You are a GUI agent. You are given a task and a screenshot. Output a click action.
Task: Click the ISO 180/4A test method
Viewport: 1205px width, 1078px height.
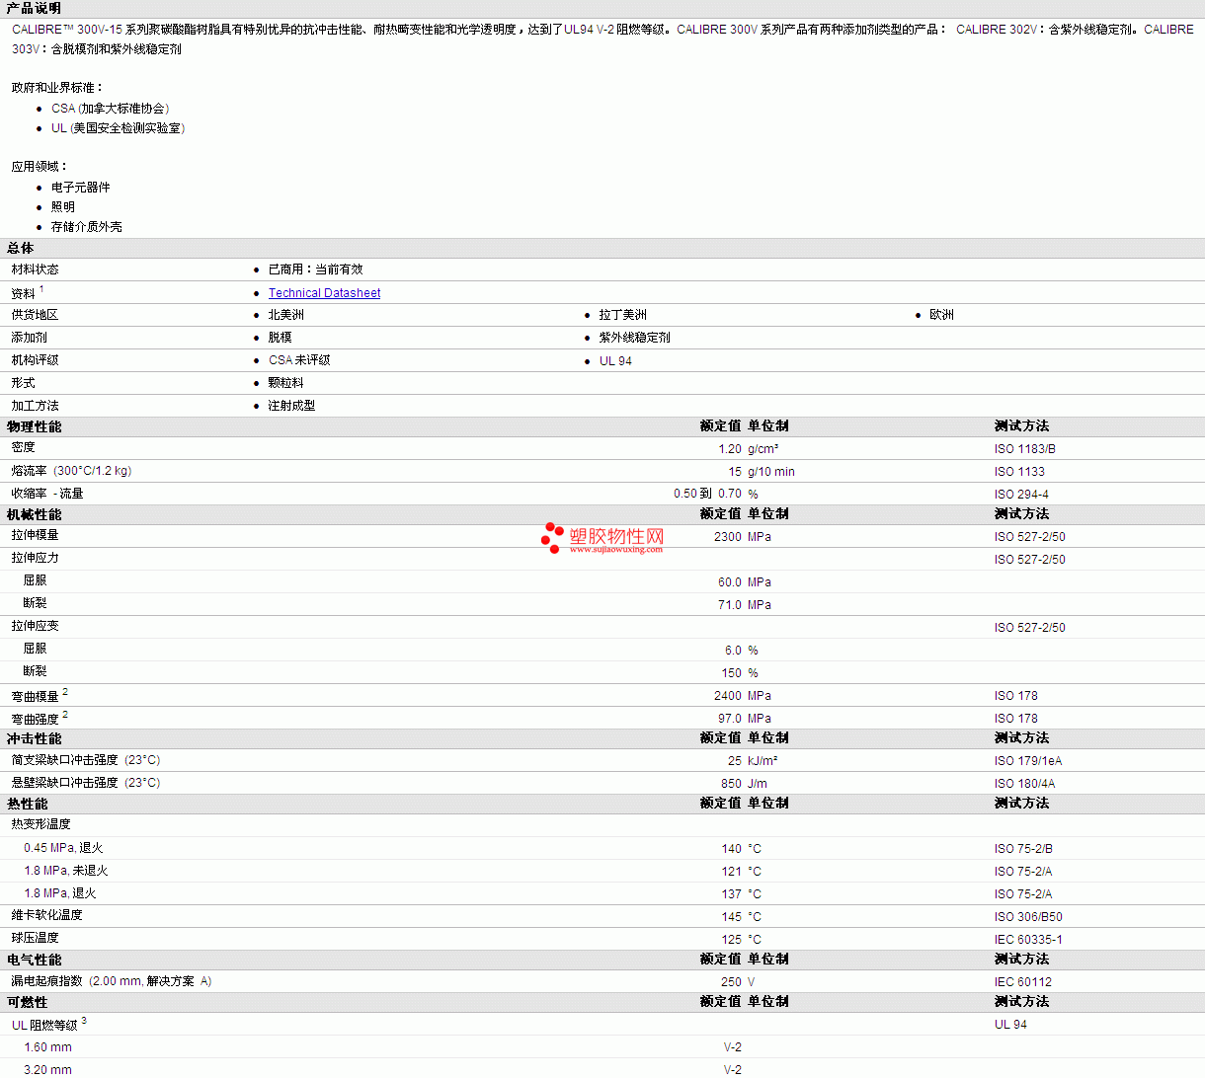pyautogui.click(x=1024, y=784)
